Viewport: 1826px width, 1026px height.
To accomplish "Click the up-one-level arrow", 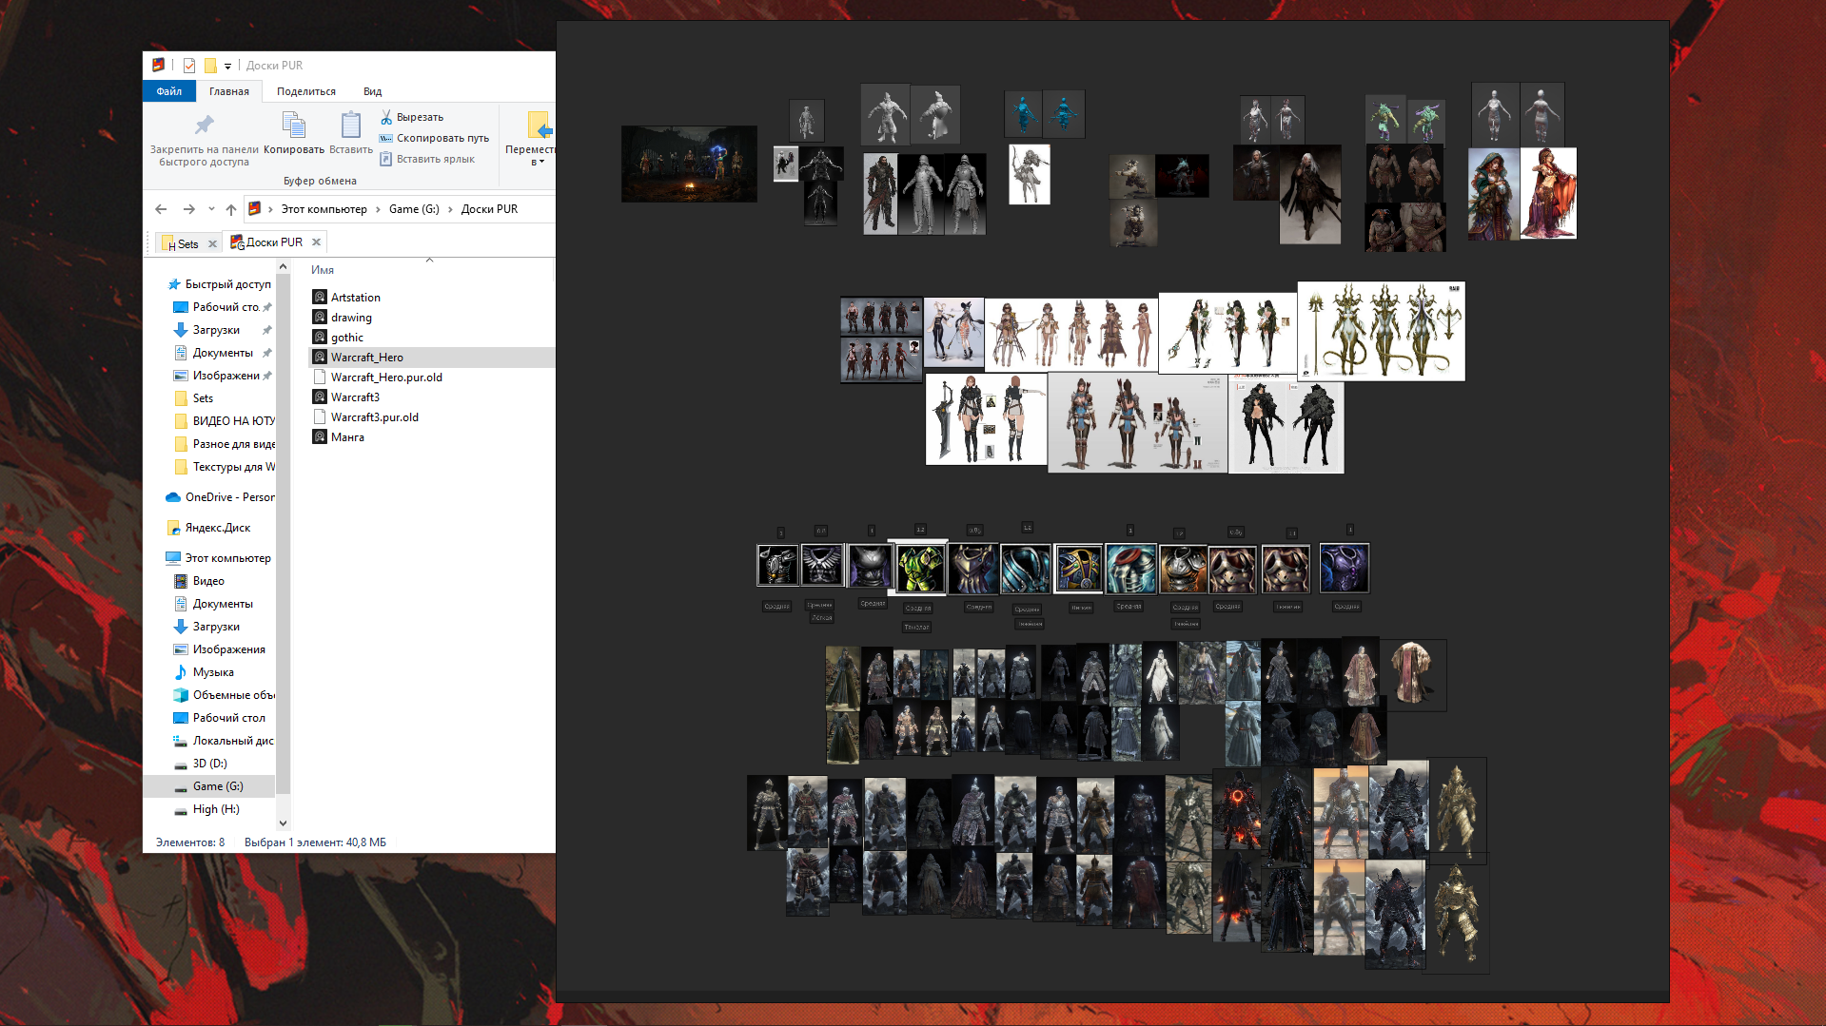I will pos(231,209).
